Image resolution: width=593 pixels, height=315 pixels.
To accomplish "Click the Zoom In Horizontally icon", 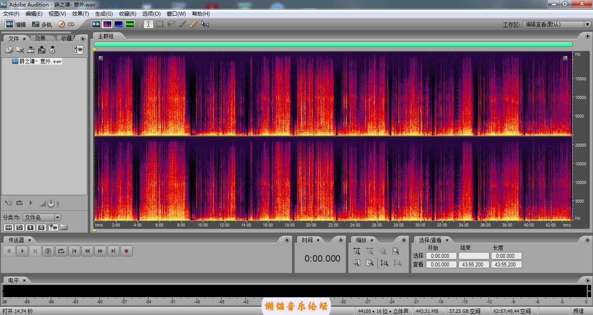I will (x=357, y=251).
